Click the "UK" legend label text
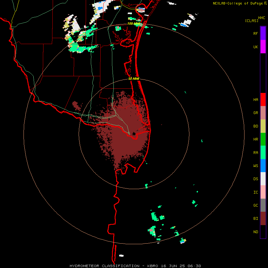 [255, 47]
